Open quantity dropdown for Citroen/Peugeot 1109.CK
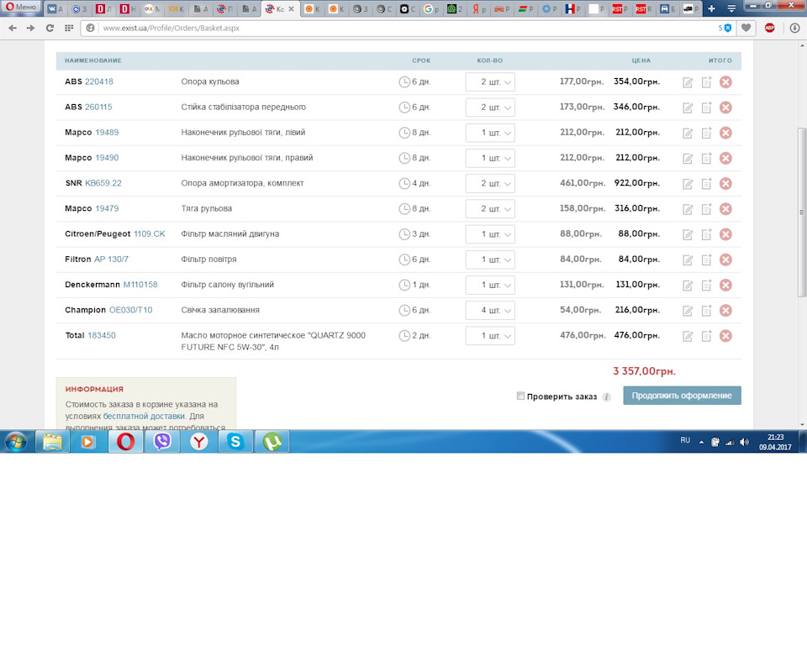Viewport: 807px width, 661px height. coord(490,234)
